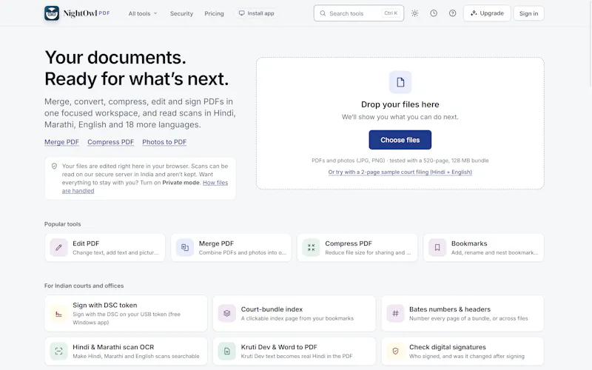592x370 pixels.
Task: Click the Upgrade button
Action: [487, 13]
